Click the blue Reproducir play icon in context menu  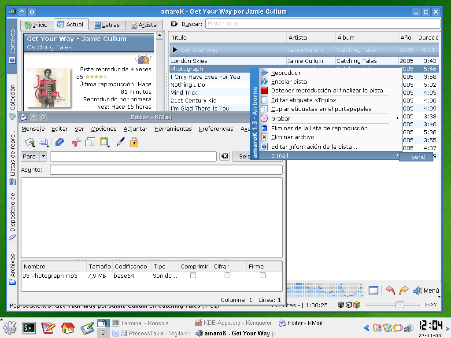264,73
